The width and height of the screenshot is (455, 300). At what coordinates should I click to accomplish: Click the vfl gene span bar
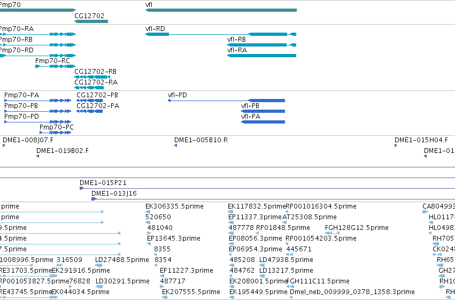click(221, 10)
